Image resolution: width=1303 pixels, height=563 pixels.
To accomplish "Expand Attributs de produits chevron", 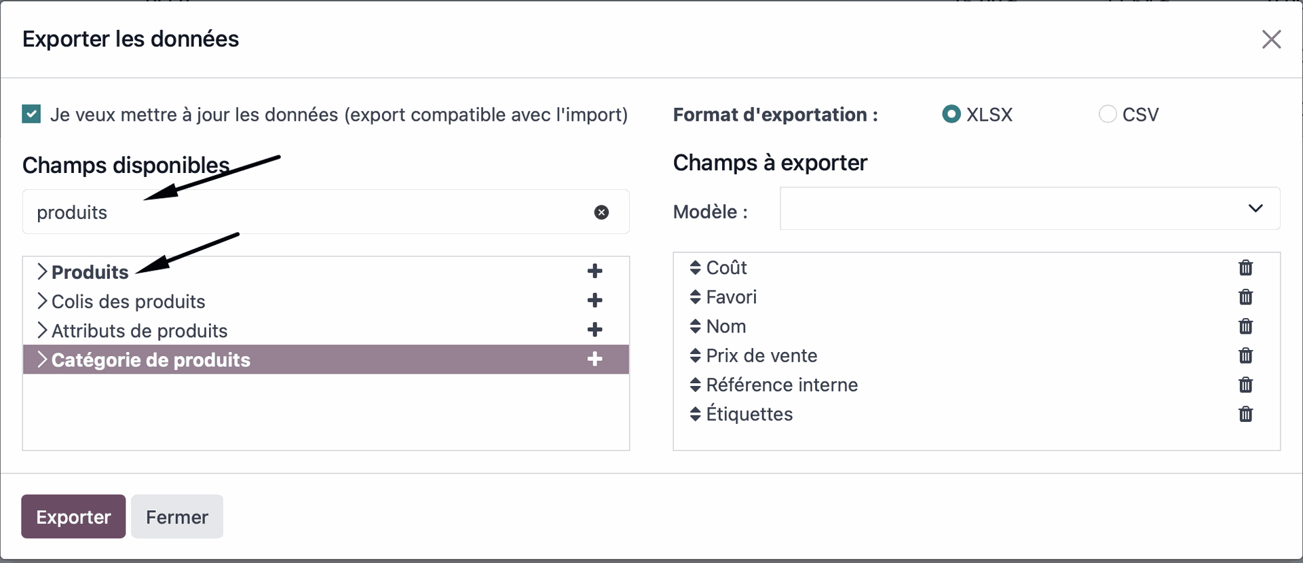I will click(x=43, y=330).
